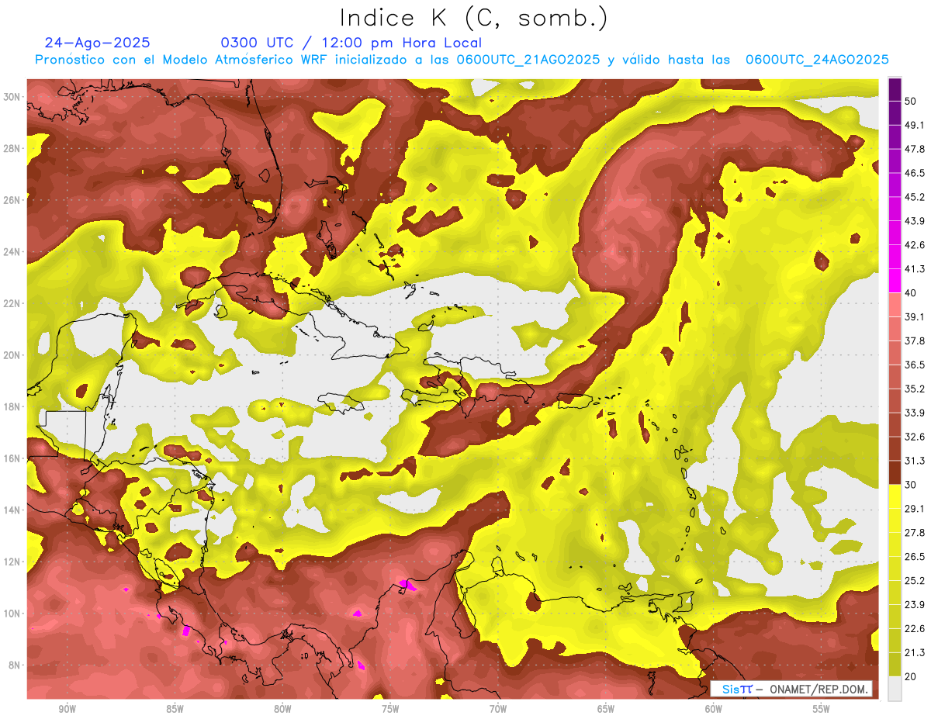This screenshot has width=931, height=719.
Task: Click the '39.1' color scale label
Action: coord(914,316)
